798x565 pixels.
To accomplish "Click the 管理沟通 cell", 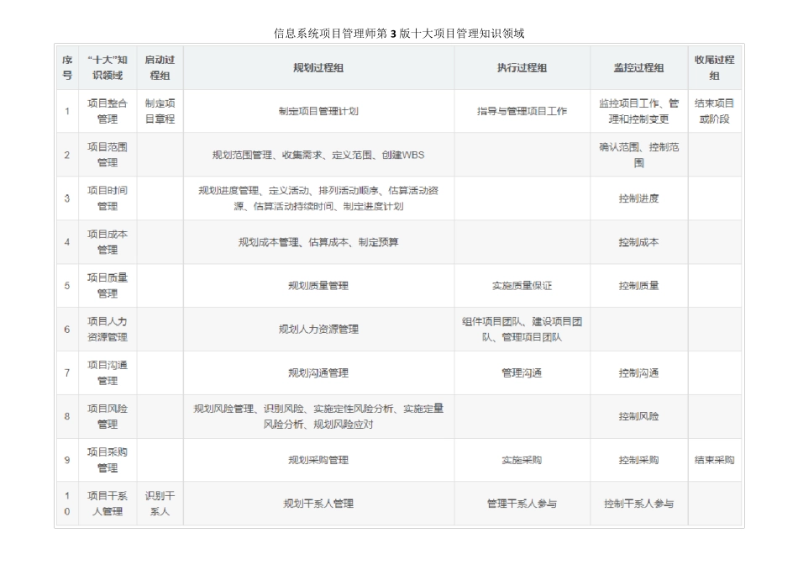I will (522, 372).
